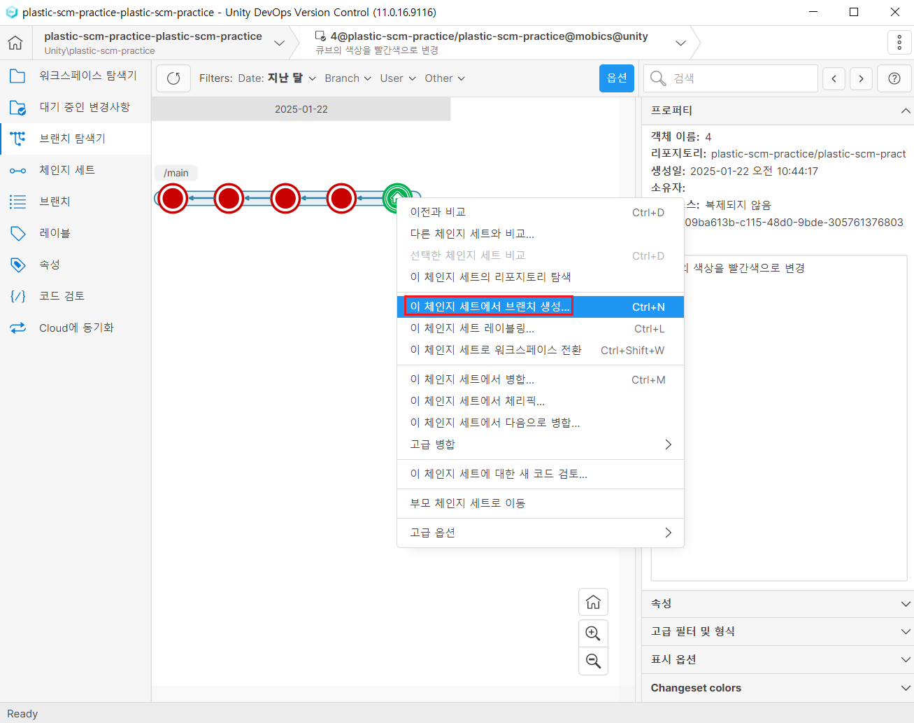Click the 2025-01-22 date header
The width and height of the screenshot is (914, 723).
tap(301, 109)
